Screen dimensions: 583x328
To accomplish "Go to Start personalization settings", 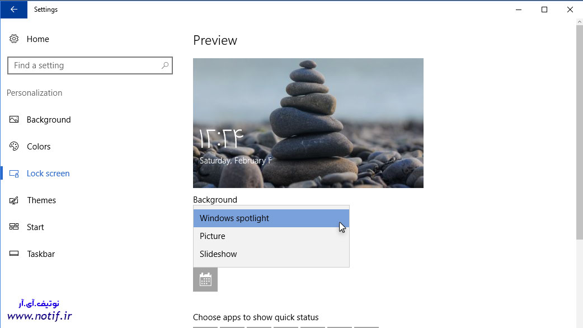I will 35,227.
